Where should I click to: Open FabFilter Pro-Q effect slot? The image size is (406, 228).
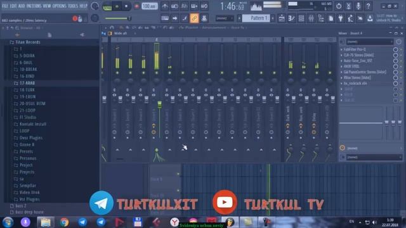(x=355, y=49)
